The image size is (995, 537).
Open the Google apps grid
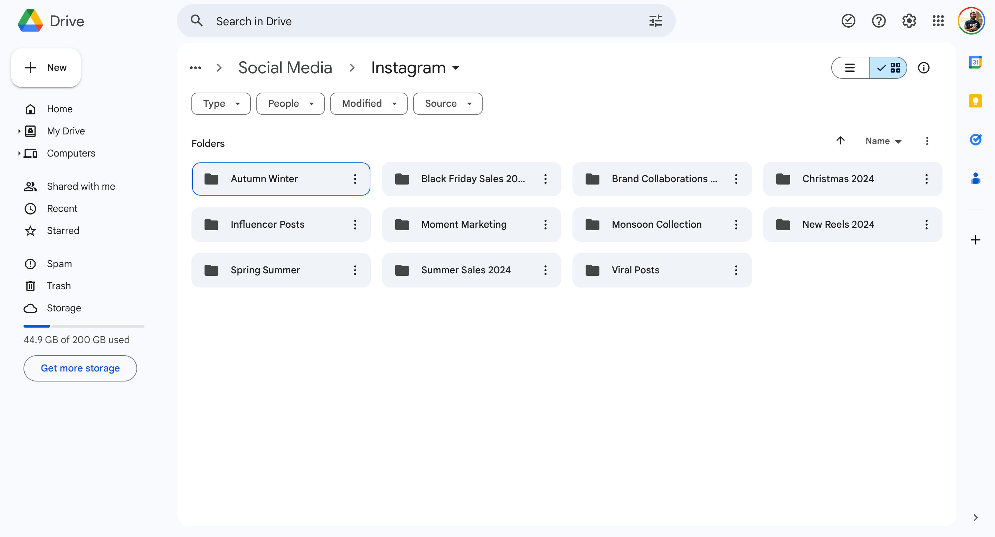coord(938,21)
